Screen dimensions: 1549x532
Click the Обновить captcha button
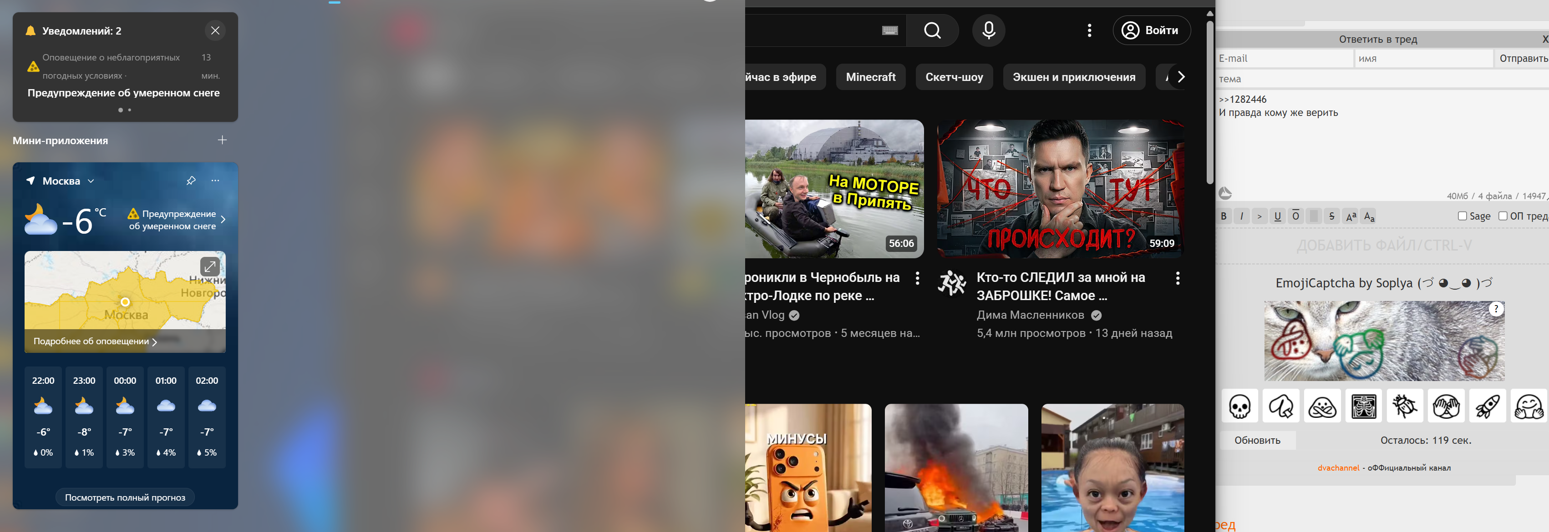tap(1257, 440)
